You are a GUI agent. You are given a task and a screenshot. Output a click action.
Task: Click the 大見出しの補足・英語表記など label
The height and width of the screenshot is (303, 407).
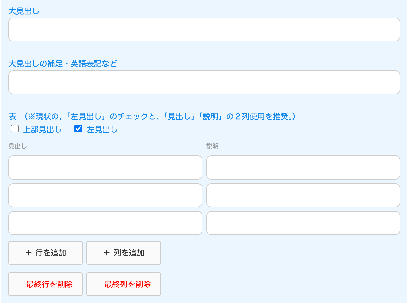click(x=63, y=64)
